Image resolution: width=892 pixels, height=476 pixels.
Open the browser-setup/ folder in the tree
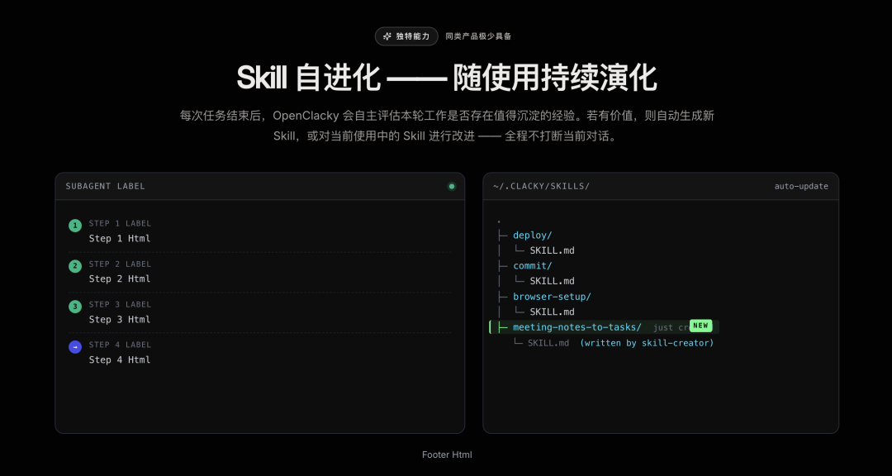click(x=552, y=297)
